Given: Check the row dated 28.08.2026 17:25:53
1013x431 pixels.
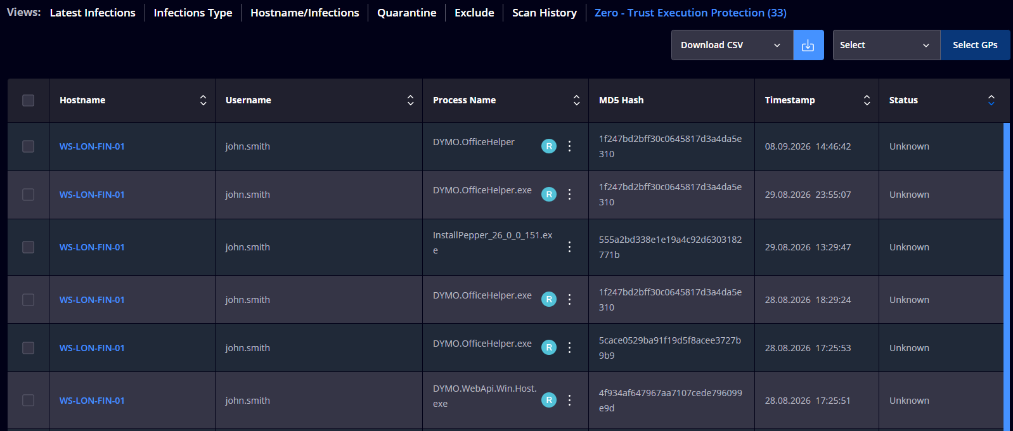Looking at the screenshot, I should pos(28,348).
